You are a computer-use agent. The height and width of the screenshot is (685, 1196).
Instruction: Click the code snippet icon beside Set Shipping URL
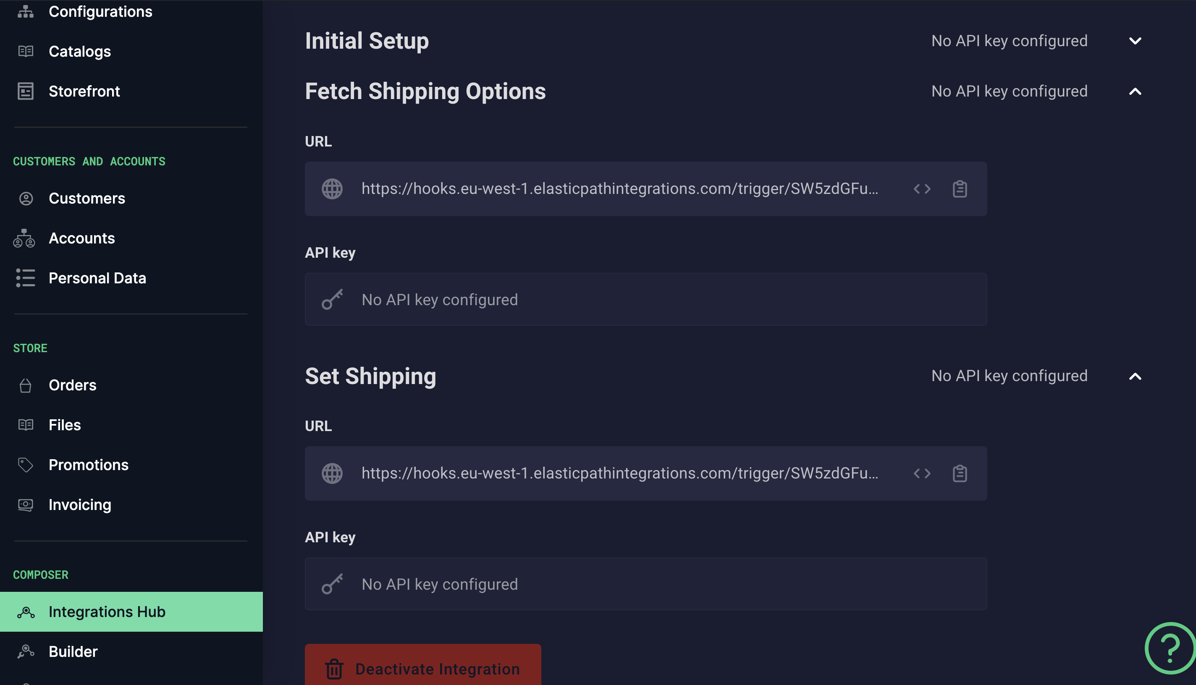click(922, 474)
